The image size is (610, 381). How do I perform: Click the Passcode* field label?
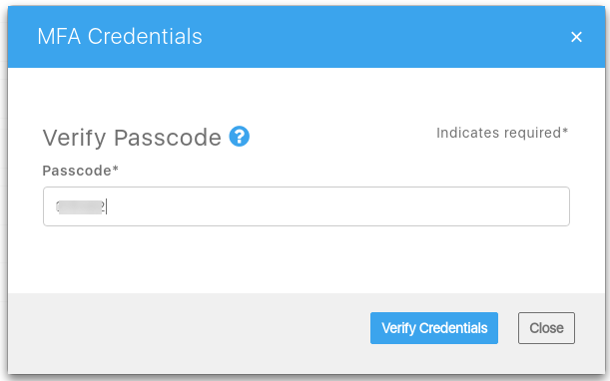click(x=80, y=171)
